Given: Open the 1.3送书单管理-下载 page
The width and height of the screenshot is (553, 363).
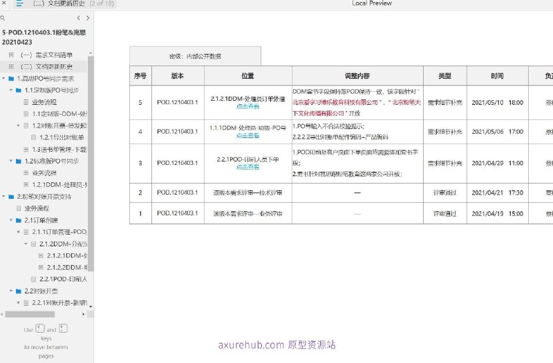Looking at the screenshot, I should coord(59,149).
